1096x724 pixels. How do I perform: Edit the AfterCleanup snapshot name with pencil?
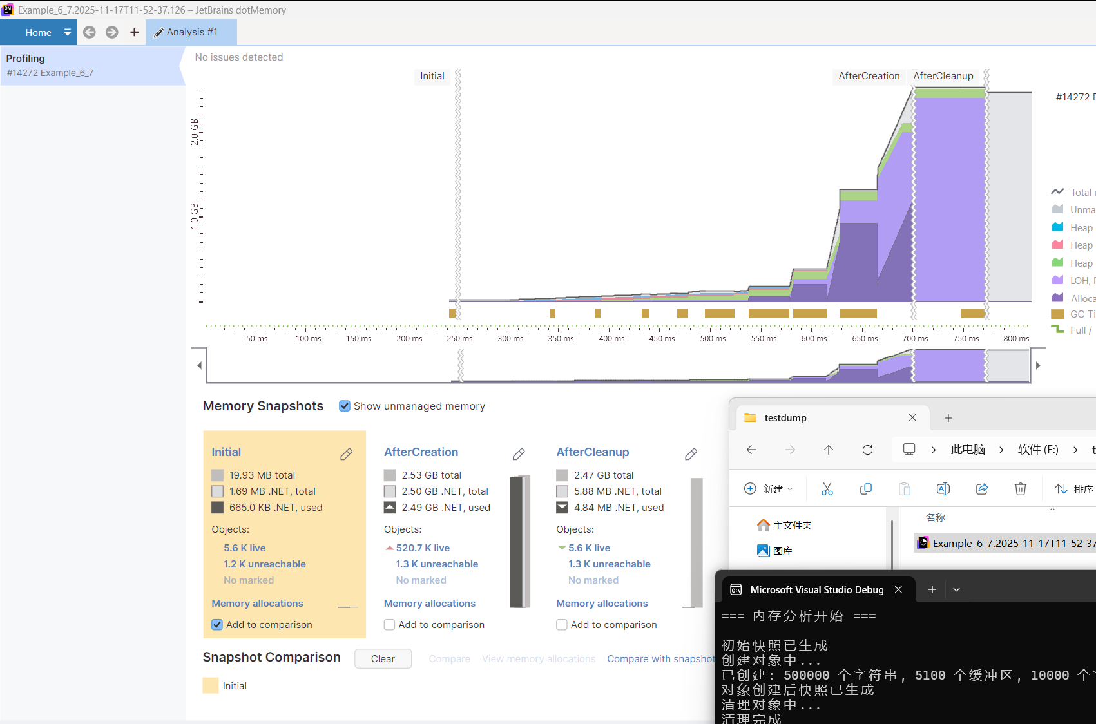click(691, 454)
